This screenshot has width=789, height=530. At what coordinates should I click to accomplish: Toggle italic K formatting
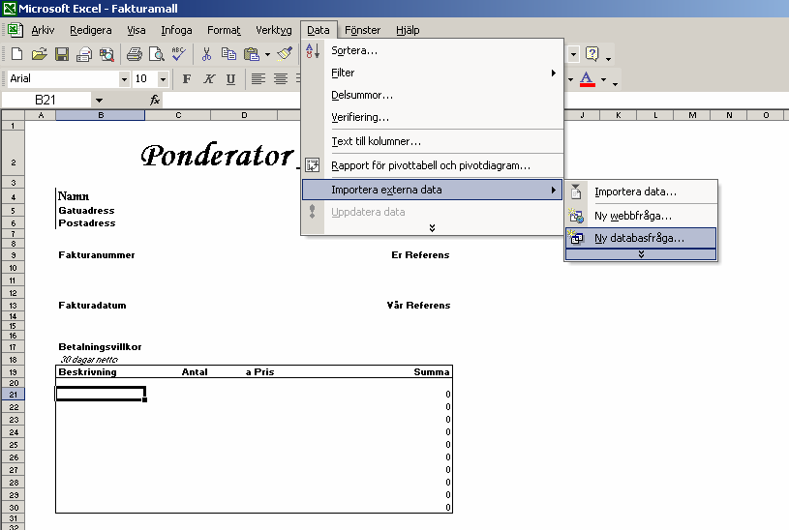pos(209,79)
